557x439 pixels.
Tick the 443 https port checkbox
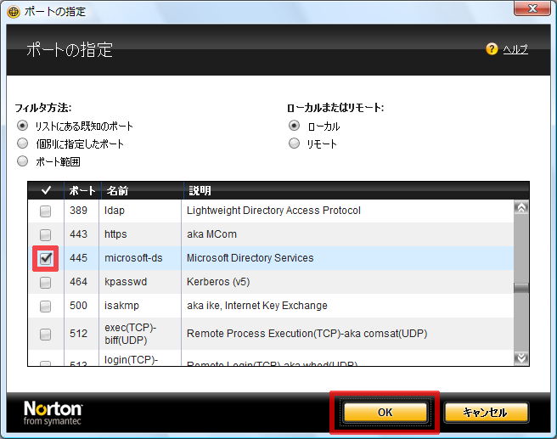click(x=46, y=234)
